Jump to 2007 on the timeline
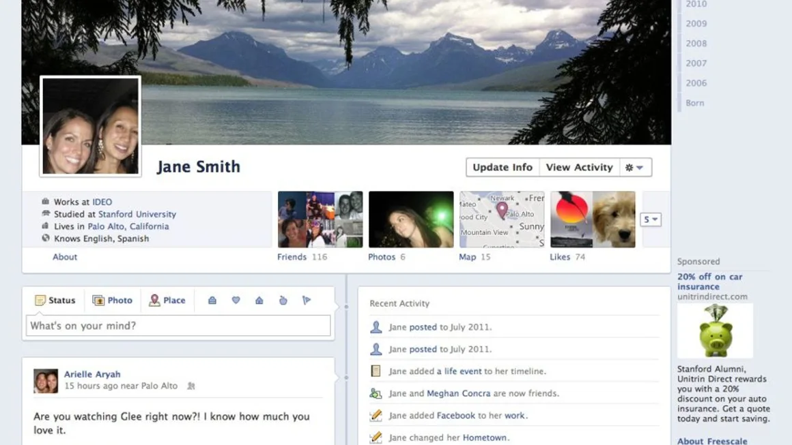This screenshot has width=792, height=445. pyautogui.click(x=696, y=63)
